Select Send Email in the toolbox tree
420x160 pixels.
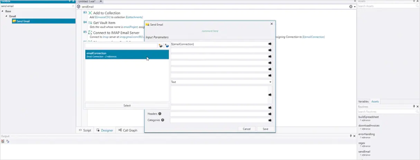pos(44,21)
